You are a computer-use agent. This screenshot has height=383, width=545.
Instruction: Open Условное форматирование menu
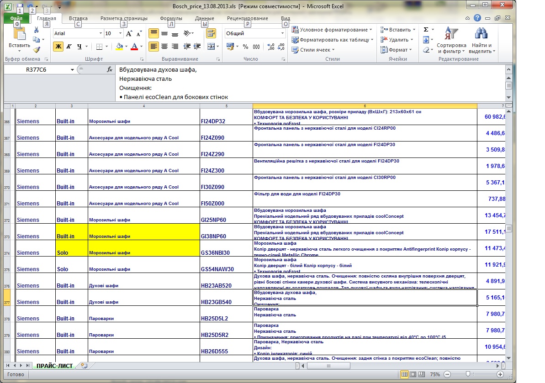[332, 30]
